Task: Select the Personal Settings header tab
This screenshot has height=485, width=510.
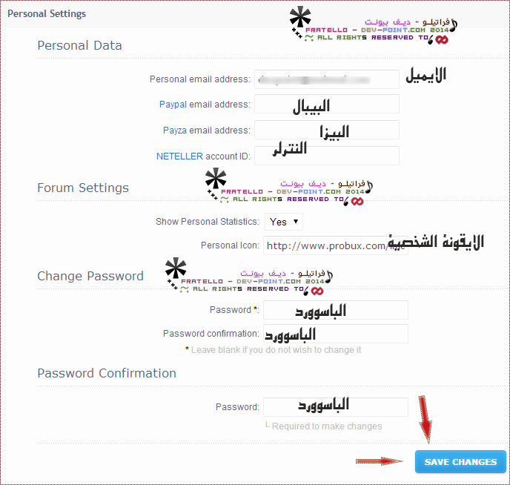Action: click(x=47, y=13)
